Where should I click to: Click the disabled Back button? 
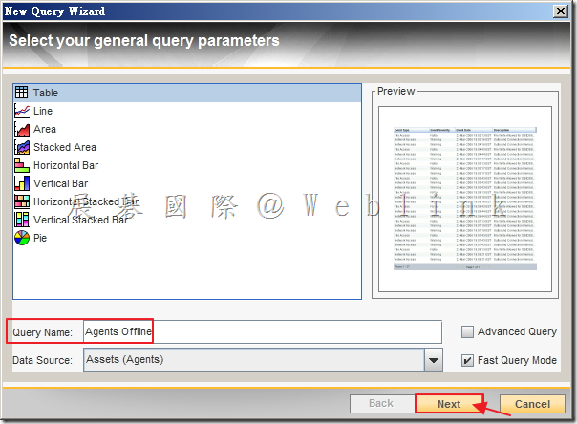[x=382, y=404]
